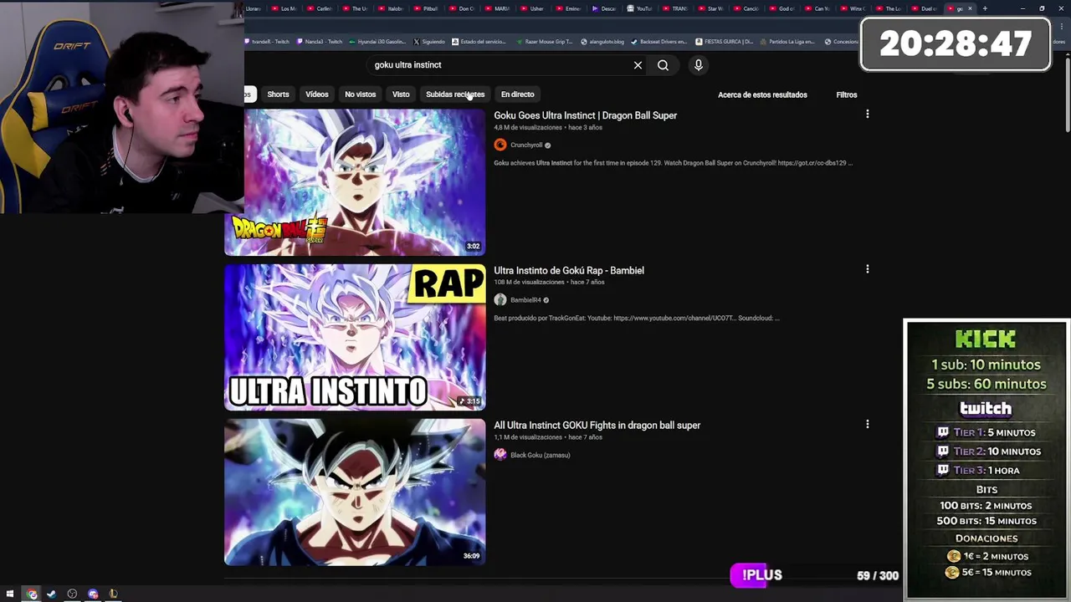Open the Ultra Instinto RAP thumbnail

[355, 337]
